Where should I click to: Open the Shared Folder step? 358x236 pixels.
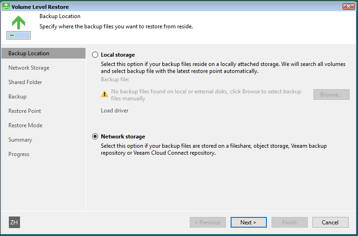pyautogui.click(x=25, y=82)
